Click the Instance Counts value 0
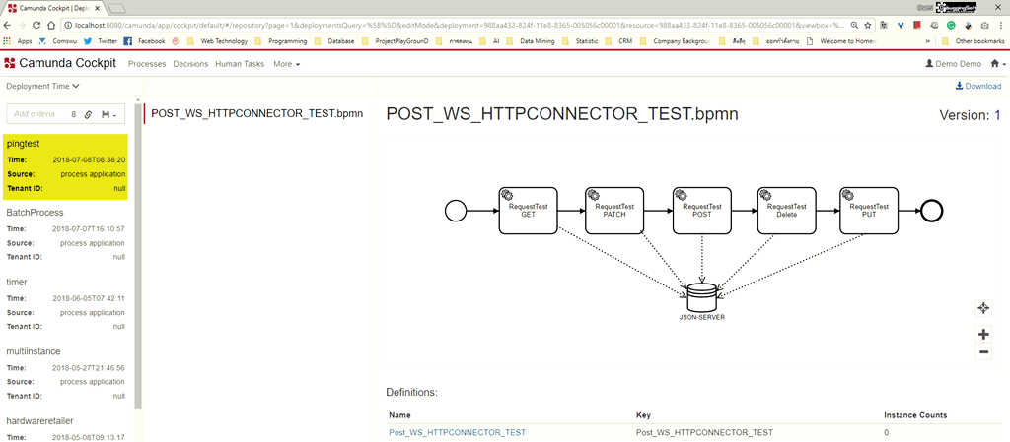Viewport: 1010px width, 442px height. coord(887,432)
